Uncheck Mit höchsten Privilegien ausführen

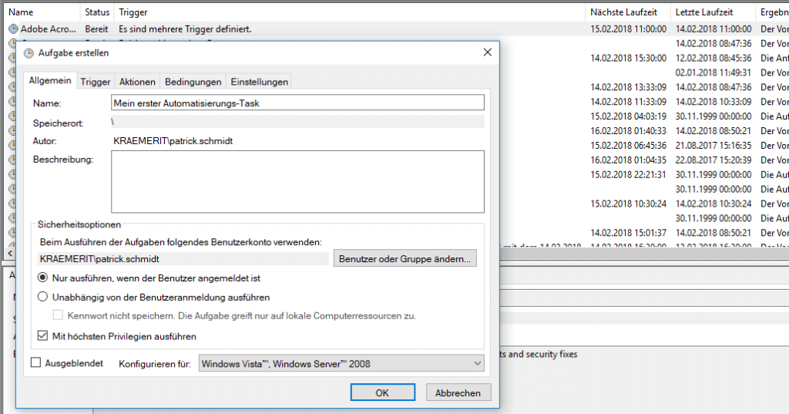[x=43, y=335]
